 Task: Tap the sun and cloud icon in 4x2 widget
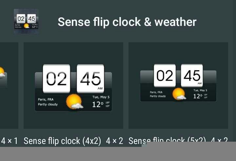(74, 102)
